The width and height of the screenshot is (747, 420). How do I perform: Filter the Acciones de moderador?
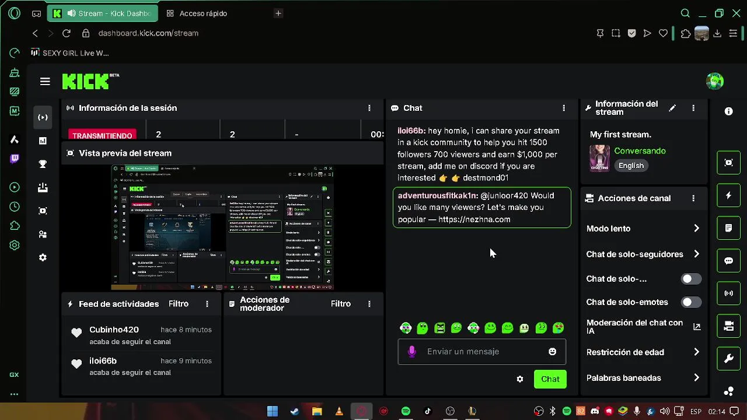point(341,304)
